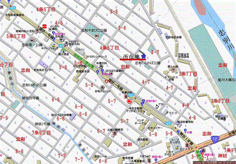Select the 4条6丁目 district label
This screenshot has width=236, height=164.
pos(109,48)
